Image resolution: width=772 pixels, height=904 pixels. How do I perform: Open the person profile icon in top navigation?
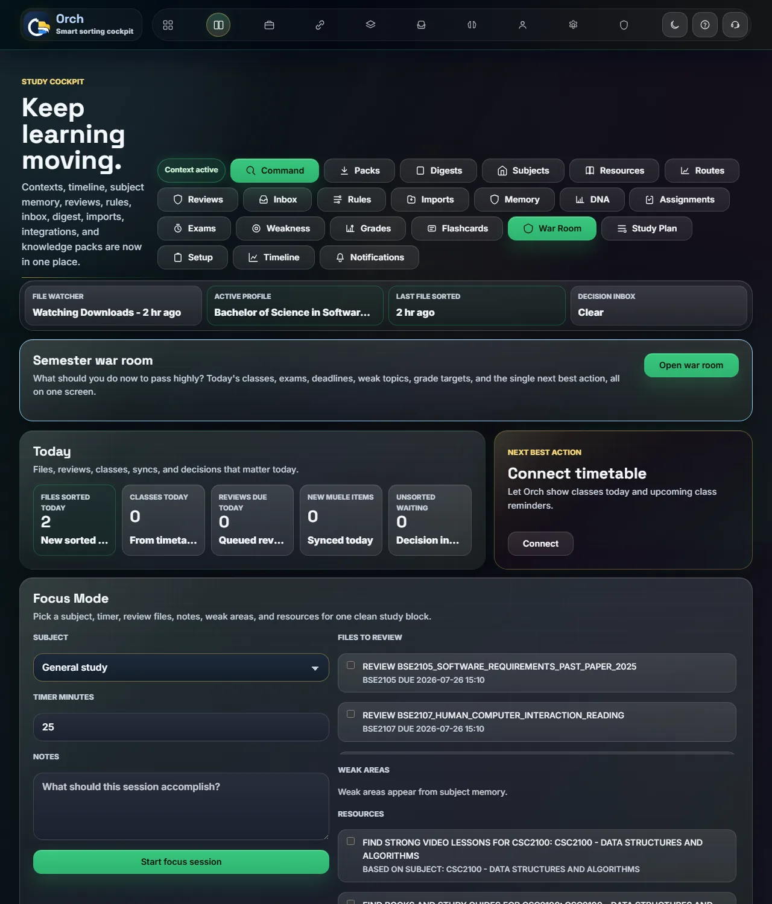point(522,25)
